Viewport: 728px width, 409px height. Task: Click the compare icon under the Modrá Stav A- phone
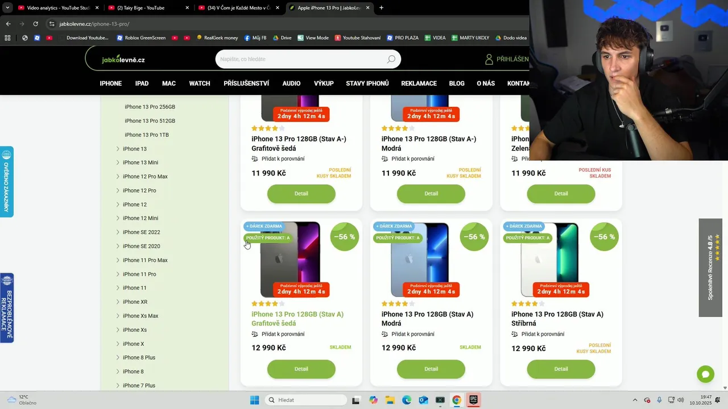tap(384, 158)
